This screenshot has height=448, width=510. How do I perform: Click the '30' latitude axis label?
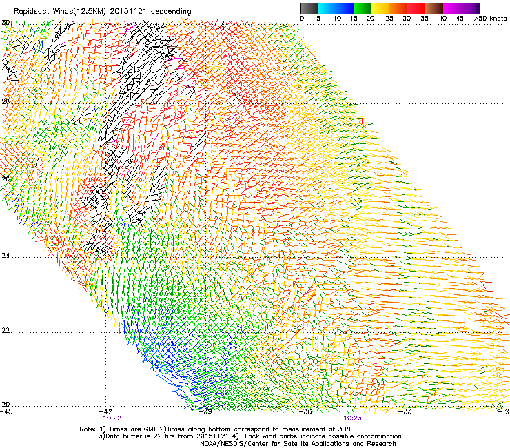(x=6, y=23)
